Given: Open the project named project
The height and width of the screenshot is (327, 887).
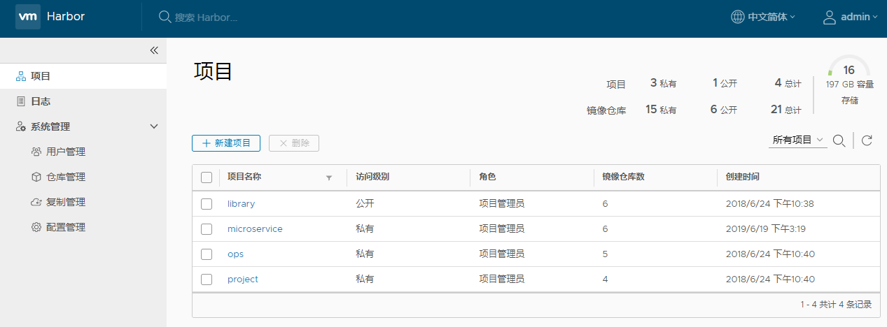Looking at the screenshot, I should tap(243, 279).
